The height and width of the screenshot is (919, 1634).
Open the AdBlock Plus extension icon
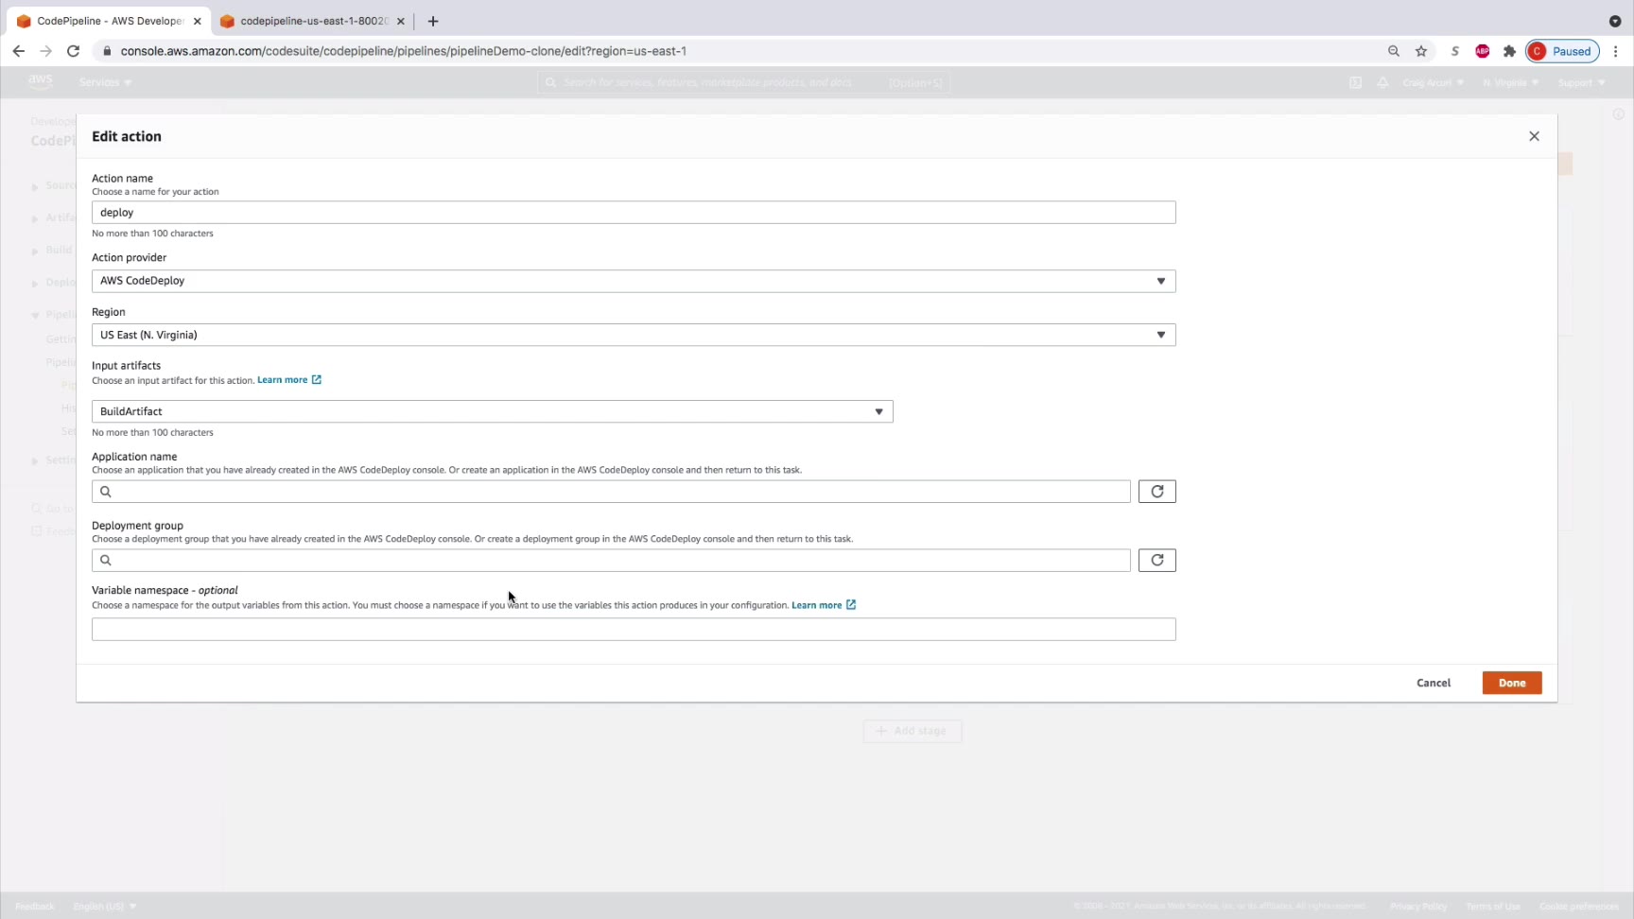(1482, 51)
